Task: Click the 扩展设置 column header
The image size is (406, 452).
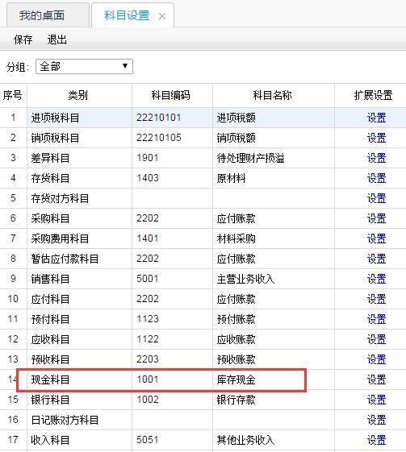Action: 370,95
